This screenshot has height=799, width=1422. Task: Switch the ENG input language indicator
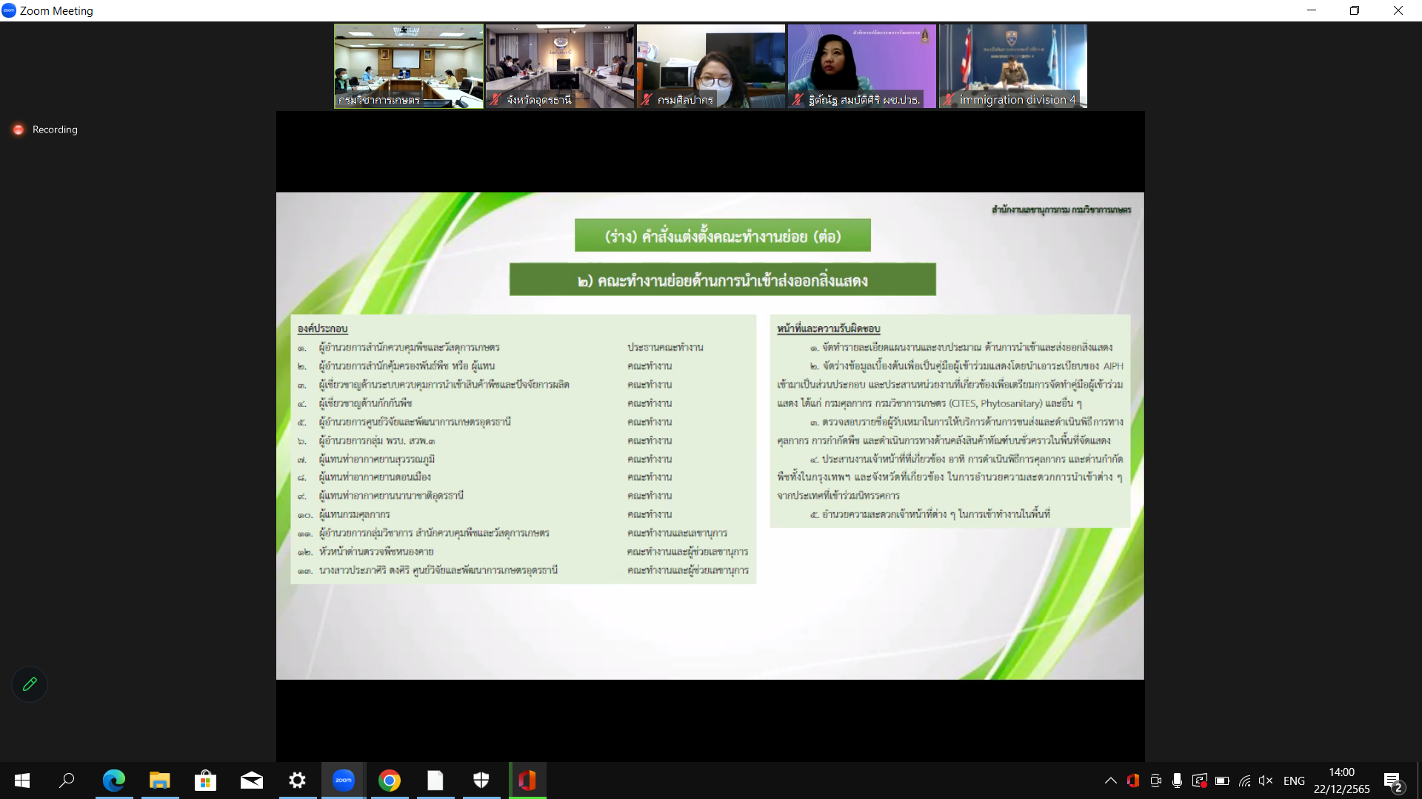point(1294,781)
